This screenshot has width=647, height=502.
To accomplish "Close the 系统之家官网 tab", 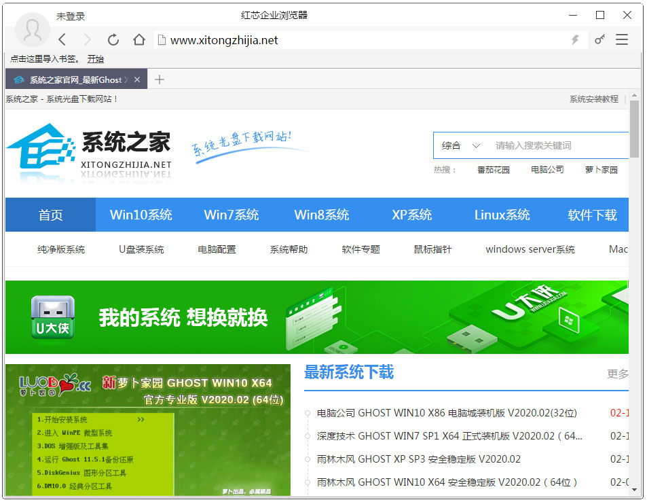I will (x=137, y=79).
